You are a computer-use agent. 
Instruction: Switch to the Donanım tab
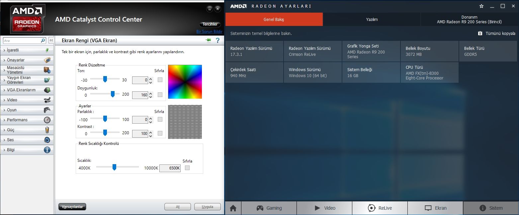coord(469,19)
